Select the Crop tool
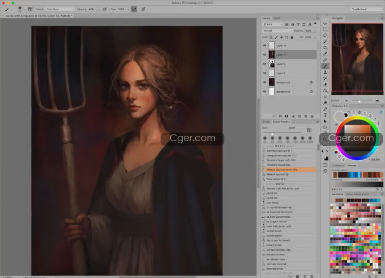 pyautogui.click(x=325, y=48)
